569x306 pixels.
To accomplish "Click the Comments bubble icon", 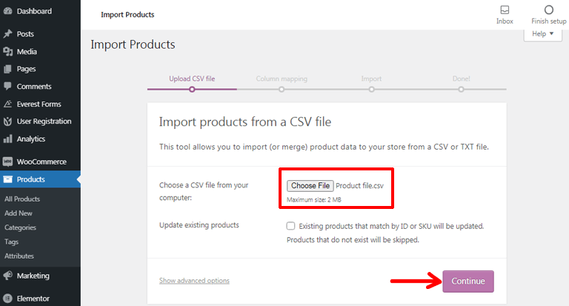I will (x=8, y=87).
